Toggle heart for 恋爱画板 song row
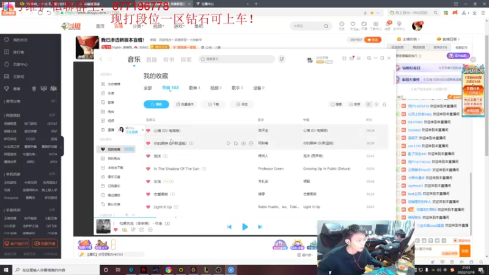 [x=148, y=194]
